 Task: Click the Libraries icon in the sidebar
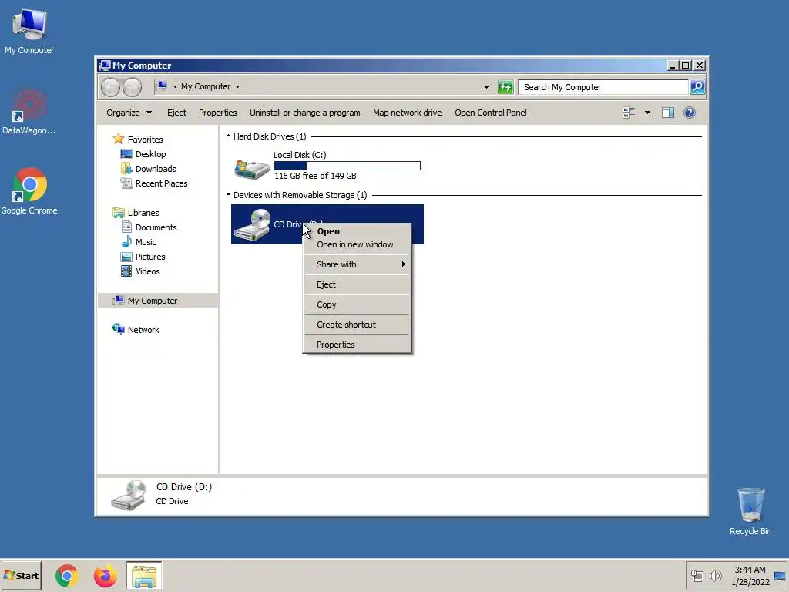[118, 213]
